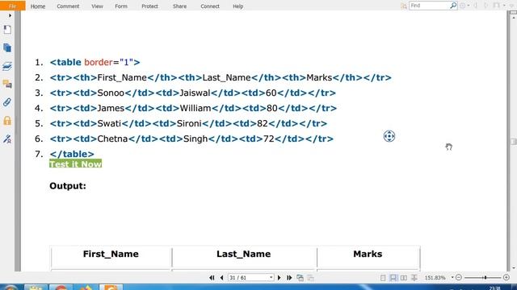Open the File menu tab
The image size is (517, 290).
click(x=13, y=6)
